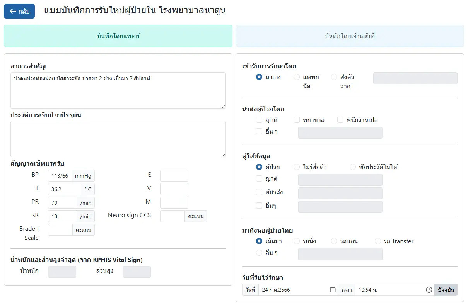Screen dimensions: 468x304
Task: Select the ส่งตัวจาก radio option
Action: 334,77
